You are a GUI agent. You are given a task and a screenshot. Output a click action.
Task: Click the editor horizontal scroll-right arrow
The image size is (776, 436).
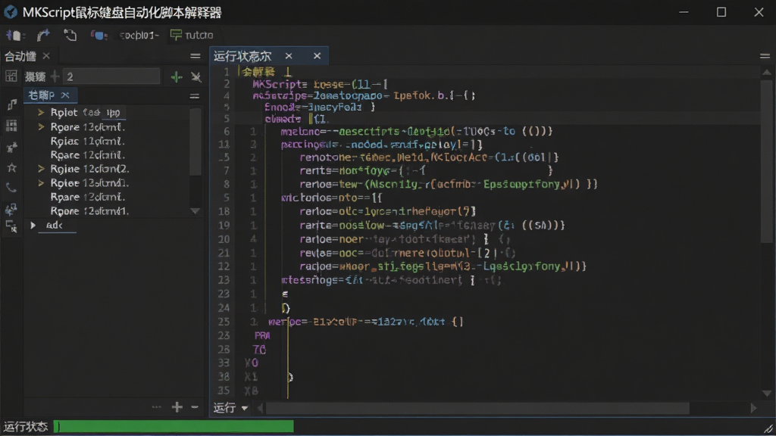pyautogui.click(x=753, y=408)
